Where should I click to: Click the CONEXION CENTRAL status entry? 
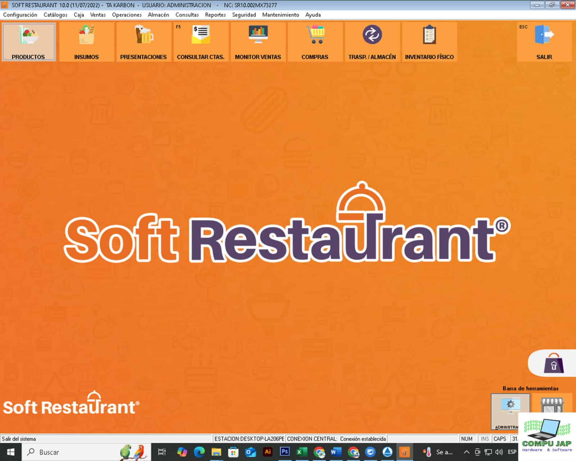tap(336, 439)
